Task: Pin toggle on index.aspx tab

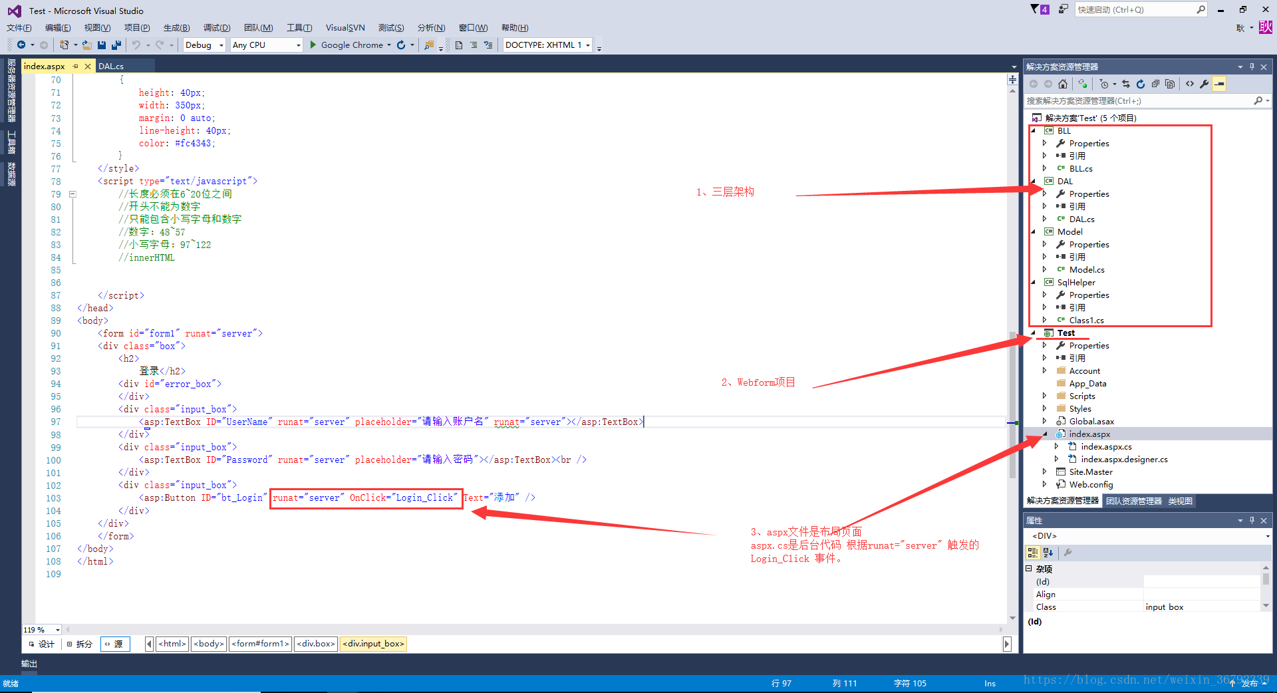Action: 76,66
